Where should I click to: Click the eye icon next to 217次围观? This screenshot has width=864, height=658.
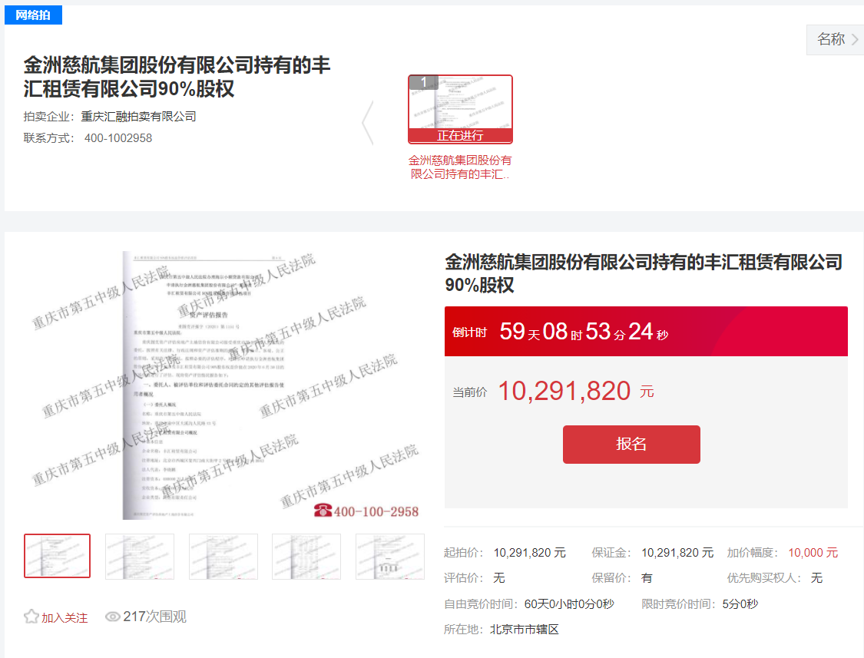[112, 617]
